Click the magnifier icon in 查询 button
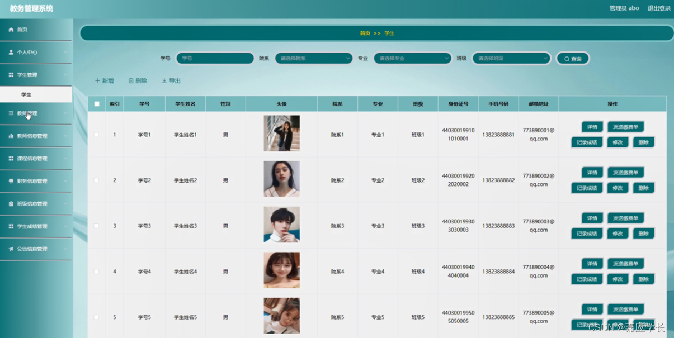Viewport: 674px width, 338px height. click(x=567, y=59)
